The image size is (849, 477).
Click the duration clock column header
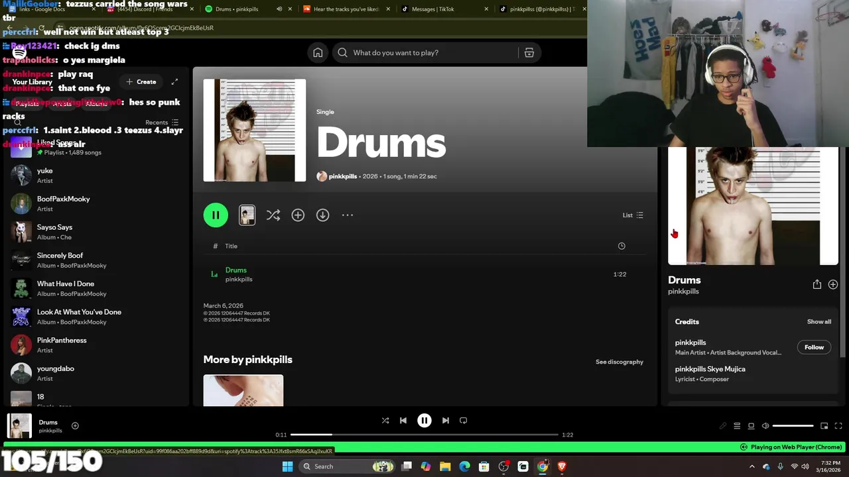[x=621, y=246]
